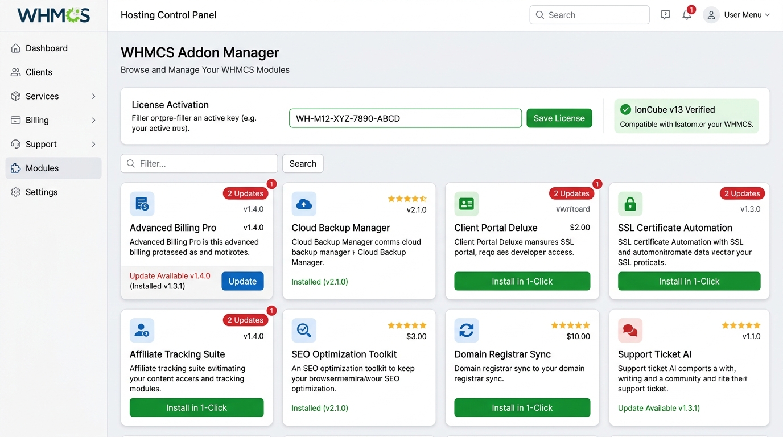
Task: Click the Services cube icon
Action: pyautogui.click(x=16, y=96)
